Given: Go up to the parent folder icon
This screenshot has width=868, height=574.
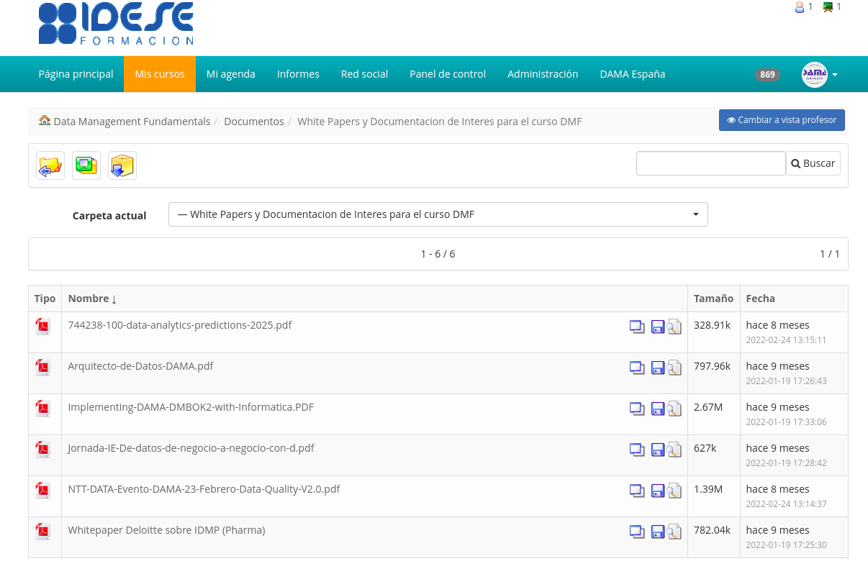Looking at the screenshot, I should (50, 165).
